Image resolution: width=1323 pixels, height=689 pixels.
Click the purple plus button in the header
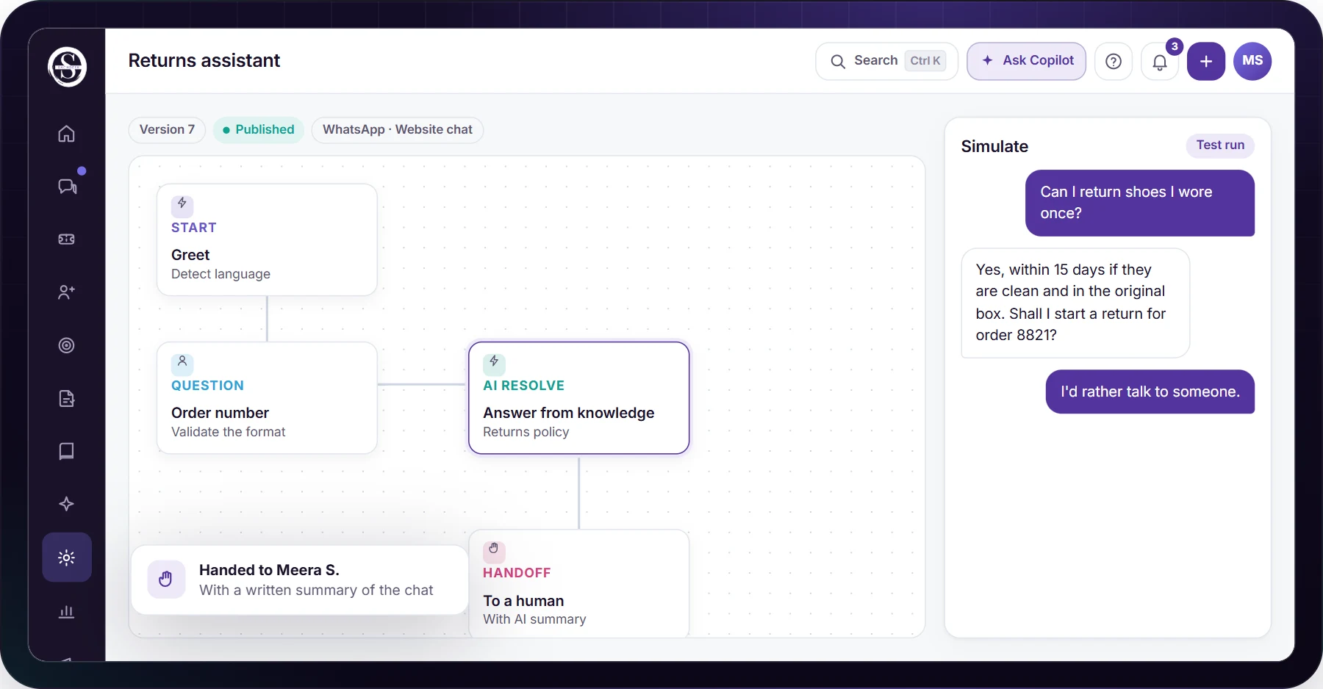[x=1206, y=61]
